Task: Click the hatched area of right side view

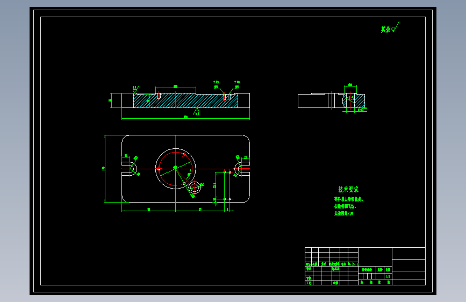Action: (360, 101)
